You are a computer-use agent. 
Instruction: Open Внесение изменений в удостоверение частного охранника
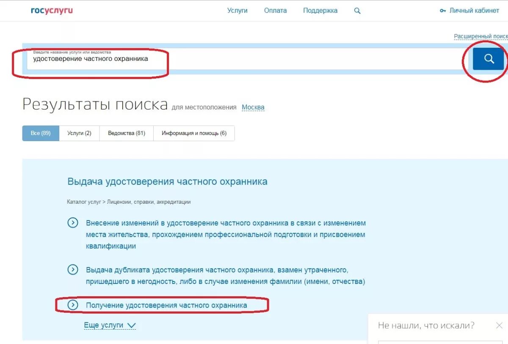(226, 235)
